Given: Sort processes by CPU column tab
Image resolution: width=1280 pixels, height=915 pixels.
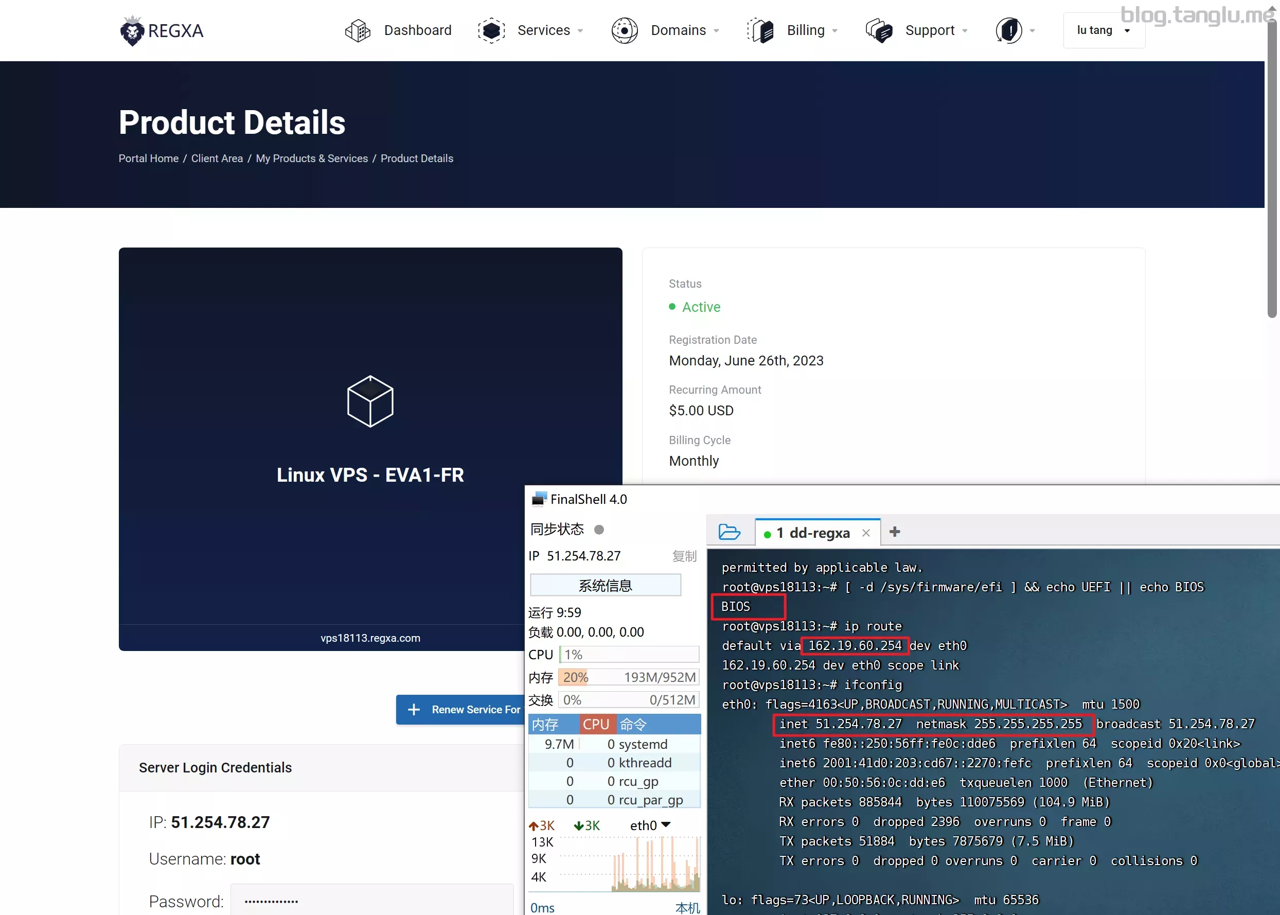Looking at the screenshot, I should point(596,725).
